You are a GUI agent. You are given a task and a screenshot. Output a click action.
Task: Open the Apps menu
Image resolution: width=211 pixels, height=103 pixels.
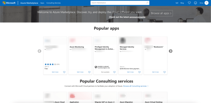[x=42, y=3]
